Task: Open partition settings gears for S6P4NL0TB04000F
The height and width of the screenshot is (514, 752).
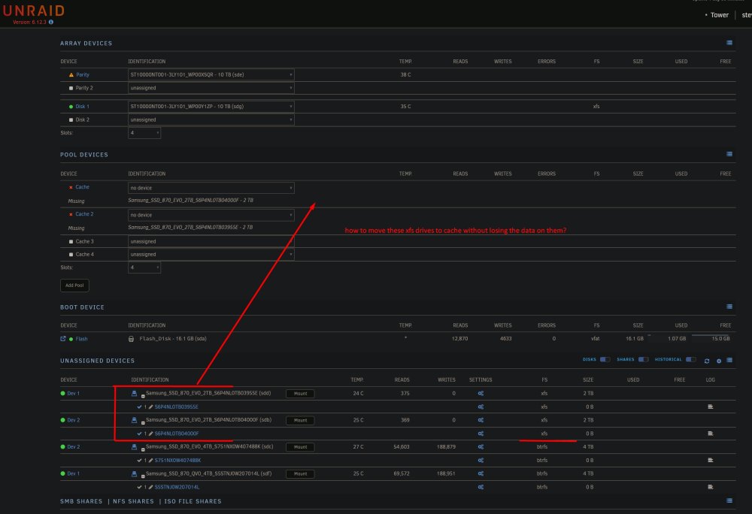Action: pyautogui.click(x=481, y=434)
